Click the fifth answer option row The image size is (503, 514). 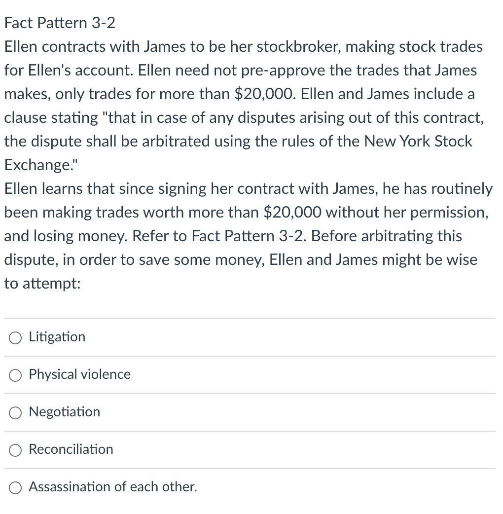(x=251, y=487)
